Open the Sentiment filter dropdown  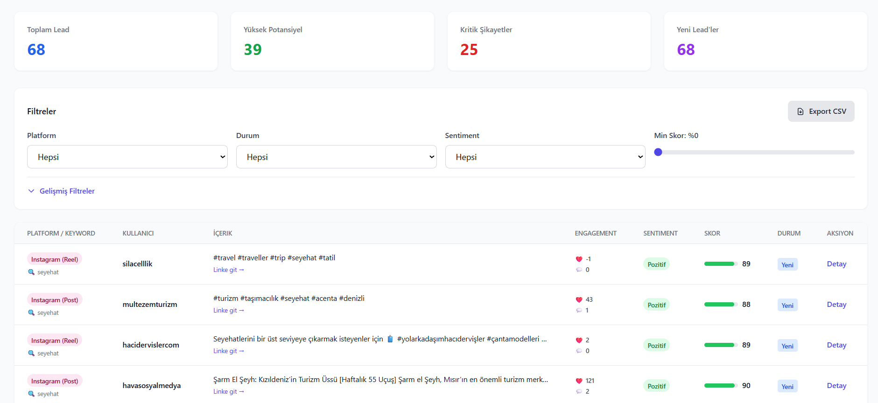tap(545, 157)
